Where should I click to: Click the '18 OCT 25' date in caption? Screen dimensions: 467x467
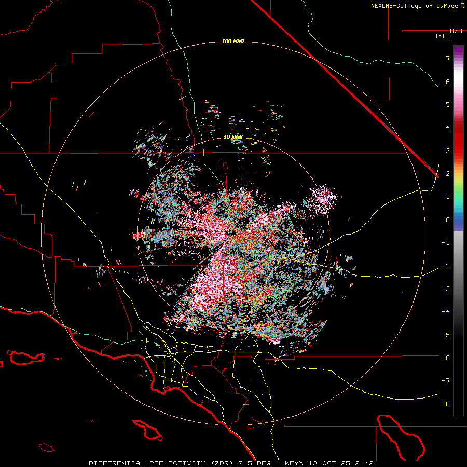(x=329, y=463)
